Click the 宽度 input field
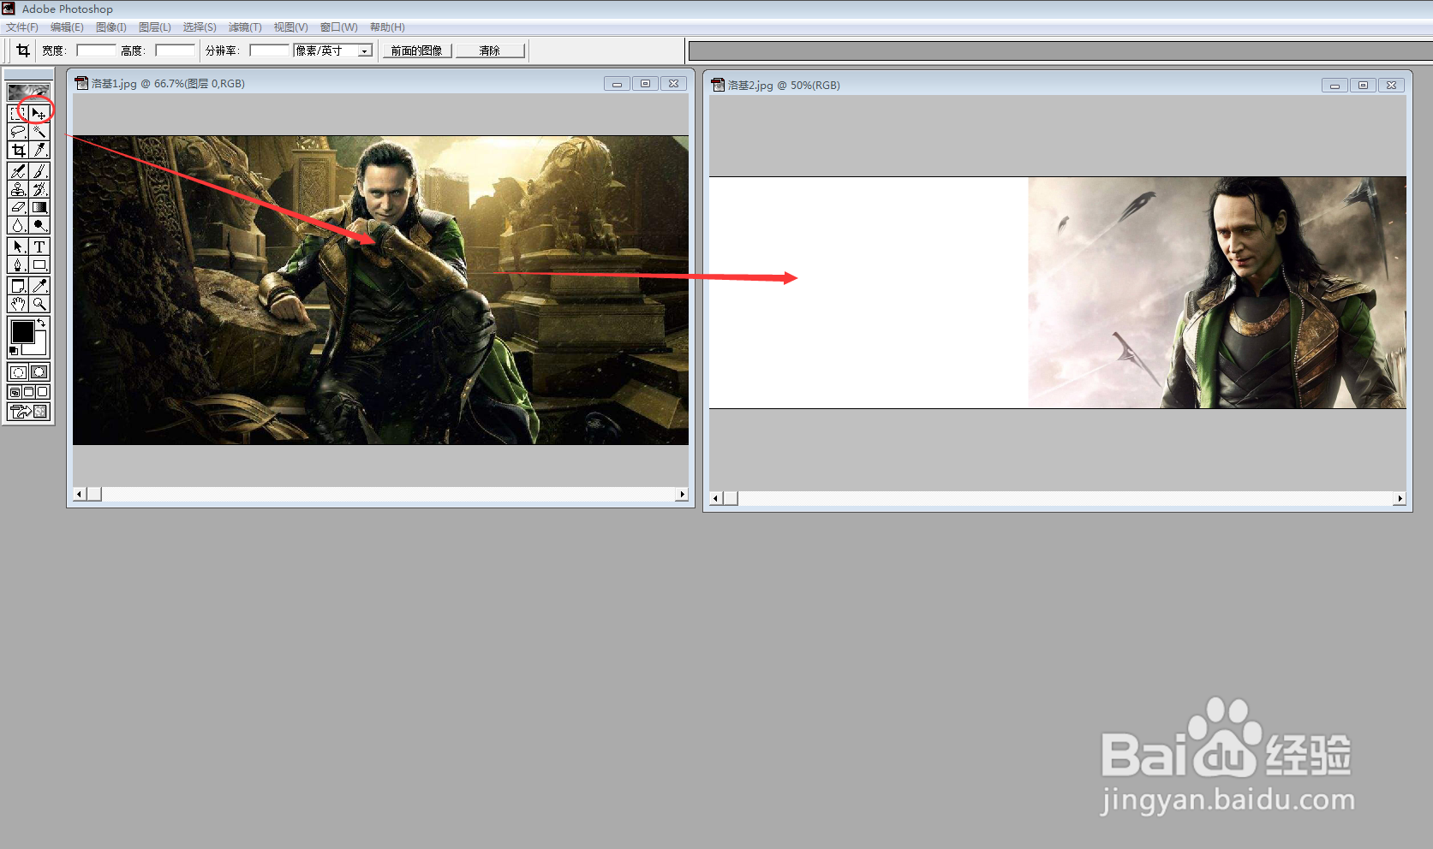The width and height of the screenshot is (1433, 849). tap(96, 50)
